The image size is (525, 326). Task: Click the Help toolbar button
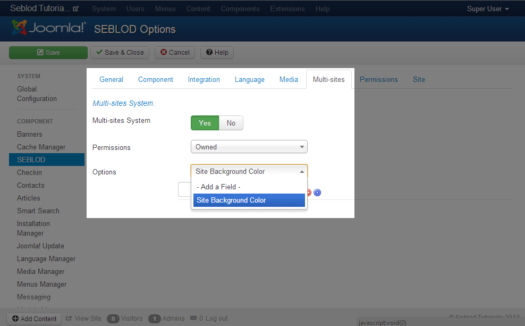point(217,53)
